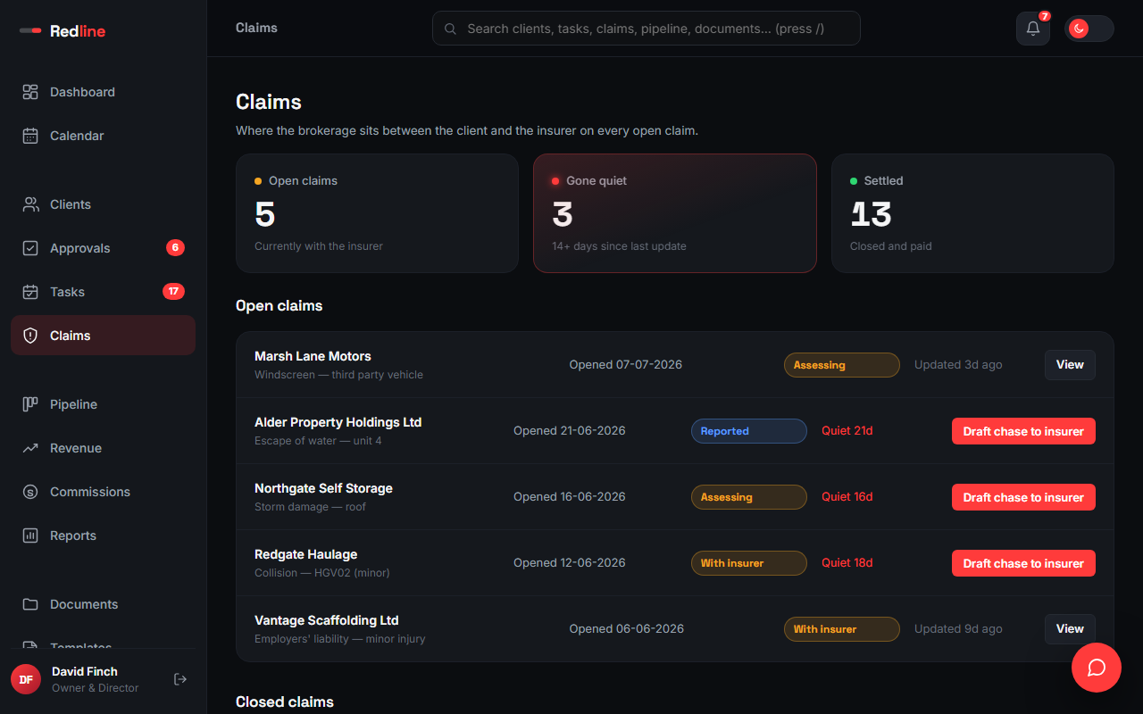Open Commissions page
The width and height of the screenshot is (1143, 714).
pyautogui.click(x=103, y=492)
